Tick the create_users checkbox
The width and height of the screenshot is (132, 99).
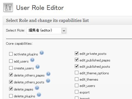(x=11, y=68)
